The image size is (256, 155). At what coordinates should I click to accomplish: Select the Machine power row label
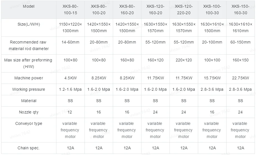pyautogui.click(x=29, y=78)
